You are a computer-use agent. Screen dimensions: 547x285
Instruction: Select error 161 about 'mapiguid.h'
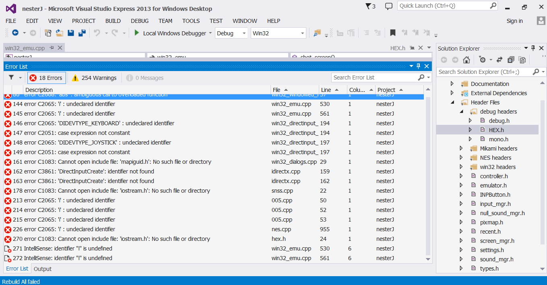(x=214, y=162)
